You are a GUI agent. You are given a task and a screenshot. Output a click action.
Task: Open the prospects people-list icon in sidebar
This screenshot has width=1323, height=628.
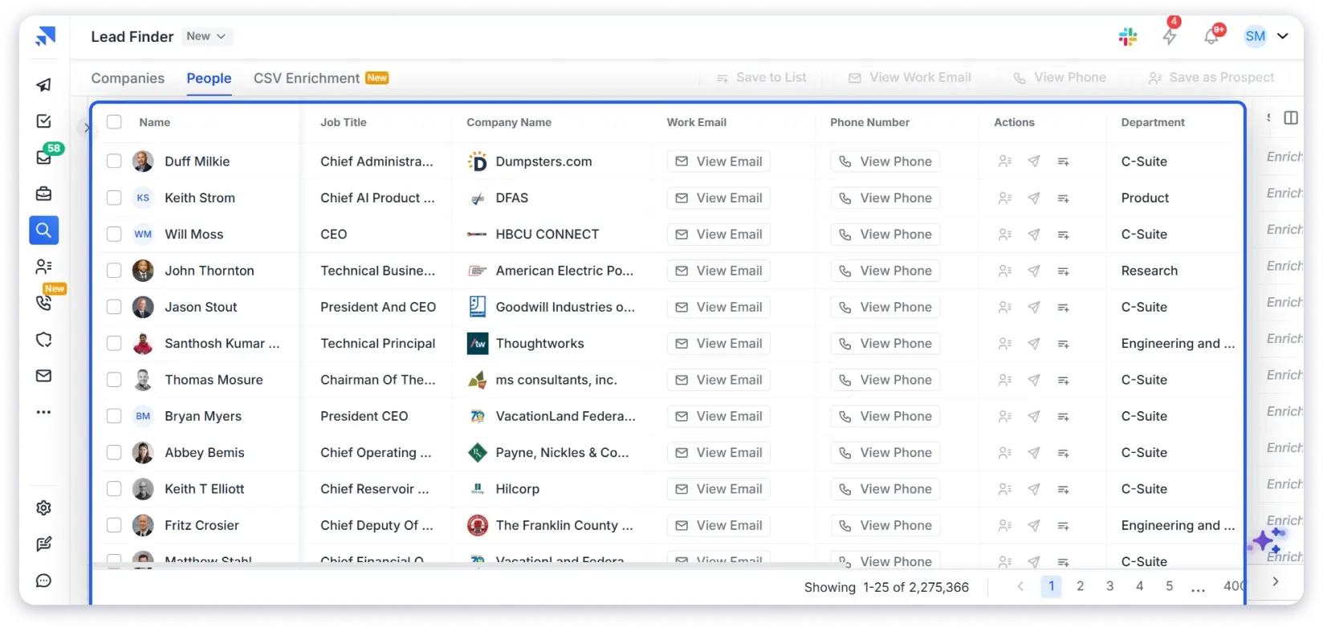(x=44, y=267)
